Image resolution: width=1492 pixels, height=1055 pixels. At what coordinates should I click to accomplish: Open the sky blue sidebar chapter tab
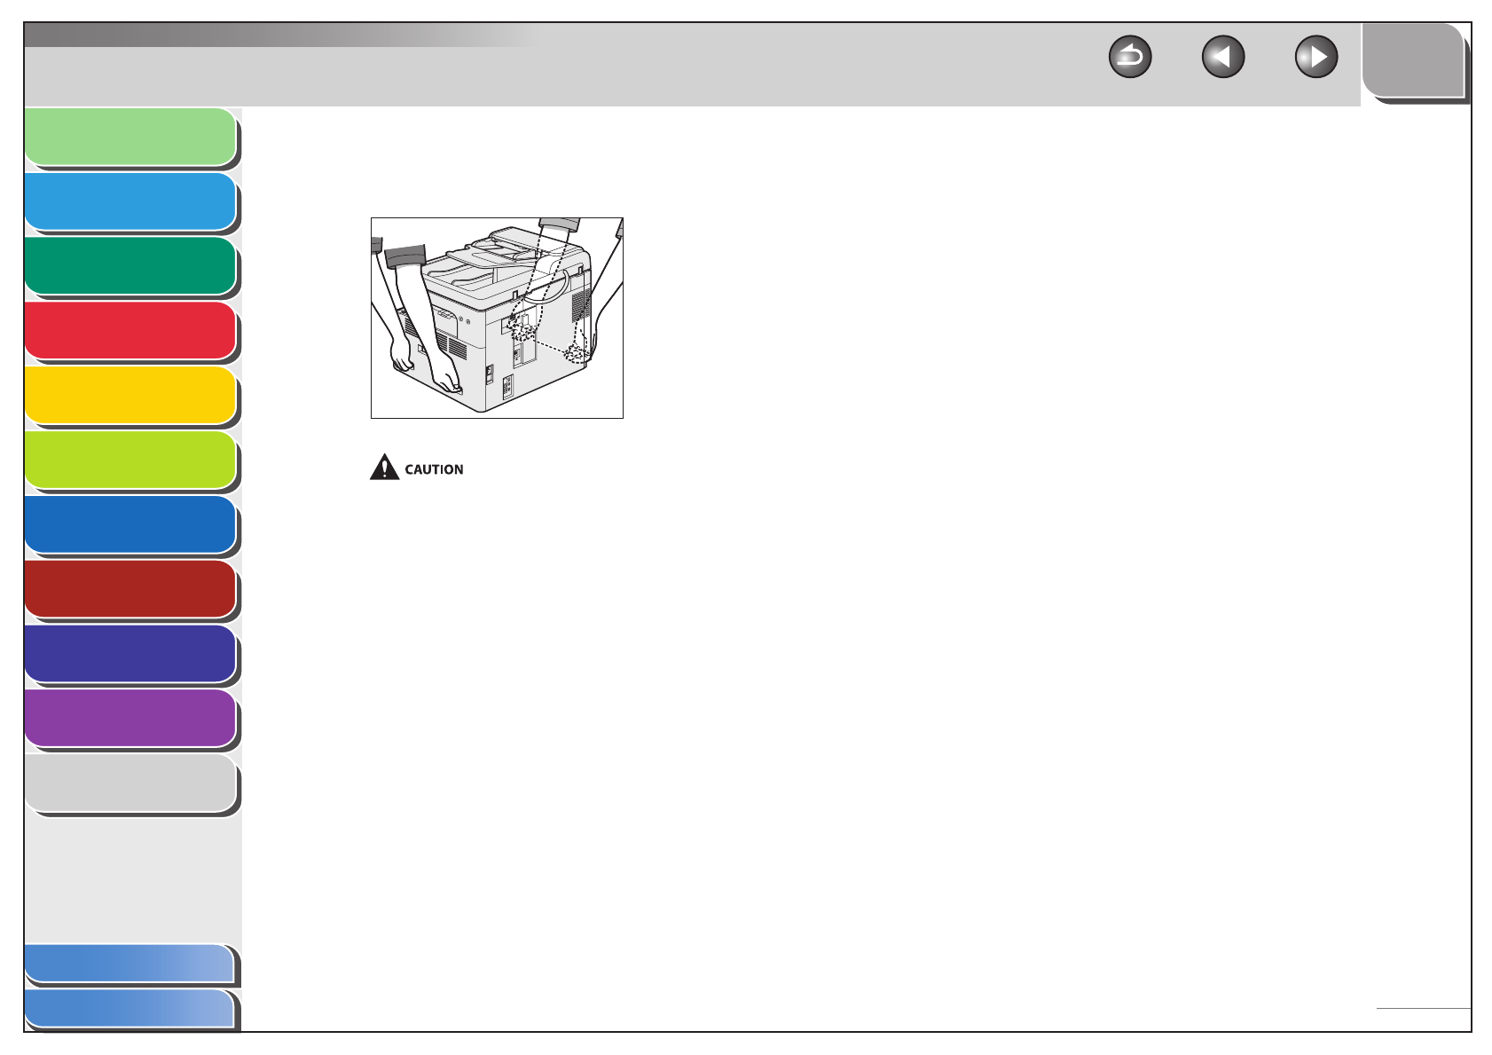(130, 201)
